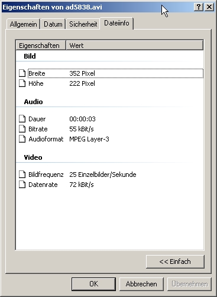Cancel with the Abbrechen button
Screen dimensions: 217x297
coord(141,284)
